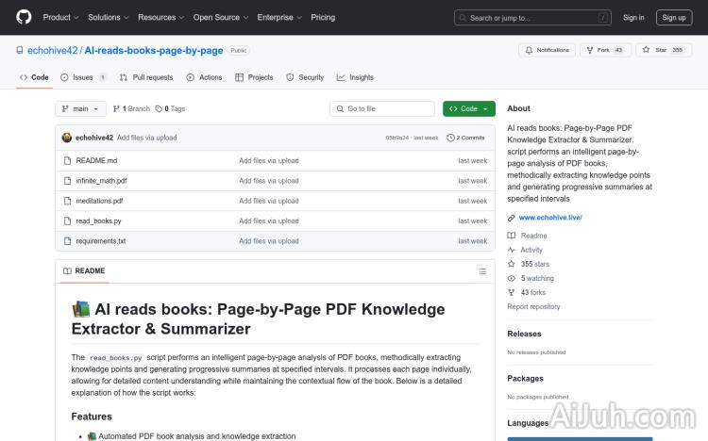Open the Add files via upload commit message
This screenshot has width=708, height=441.
coord(146,138)
